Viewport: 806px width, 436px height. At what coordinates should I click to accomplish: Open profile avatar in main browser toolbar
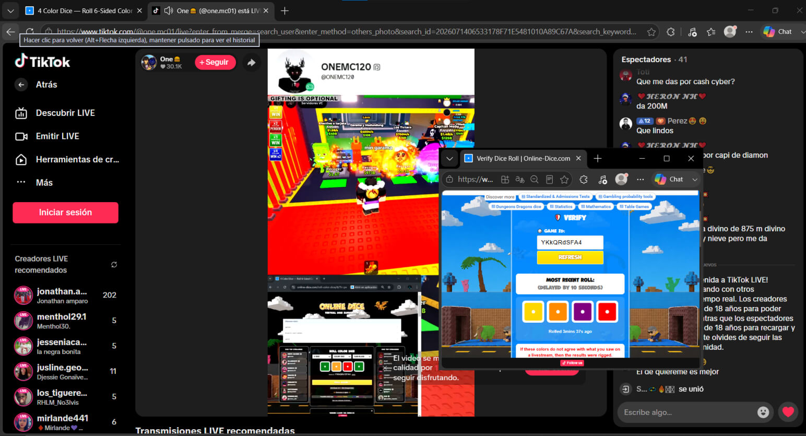[730, 32]
